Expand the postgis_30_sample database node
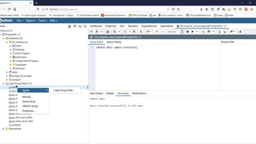Viewport: 256px width, 144px height. [7, 76]
